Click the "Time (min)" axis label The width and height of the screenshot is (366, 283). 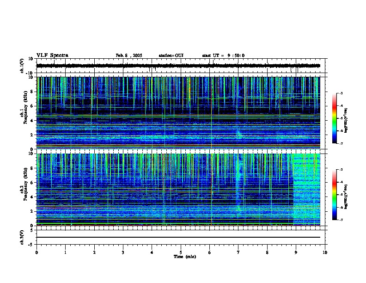pos(185,257)
